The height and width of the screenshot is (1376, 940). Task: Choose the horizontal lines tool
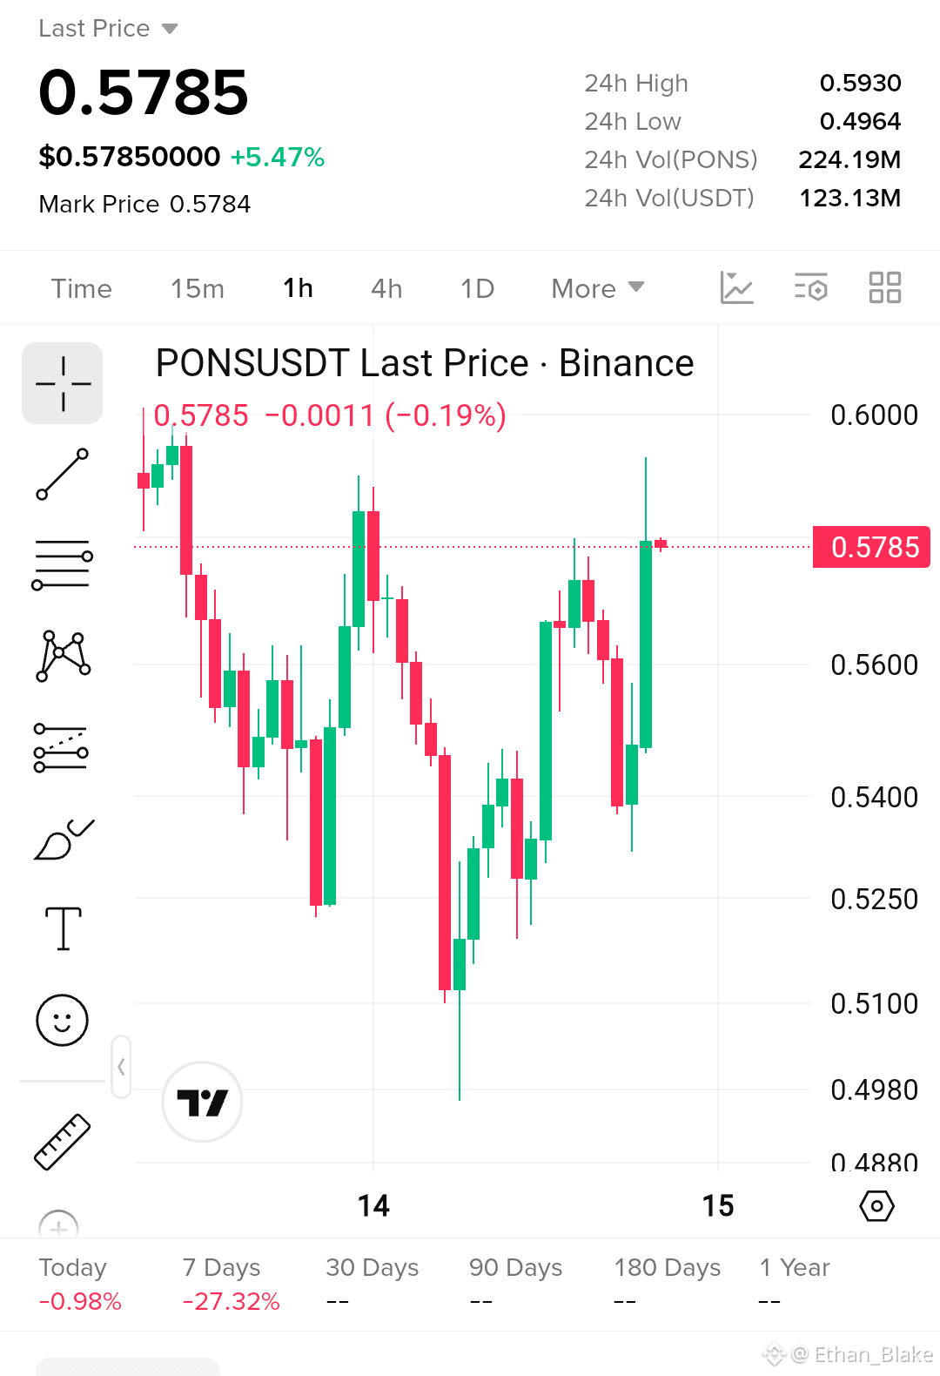pyautogui.click(x=63, y=564)
